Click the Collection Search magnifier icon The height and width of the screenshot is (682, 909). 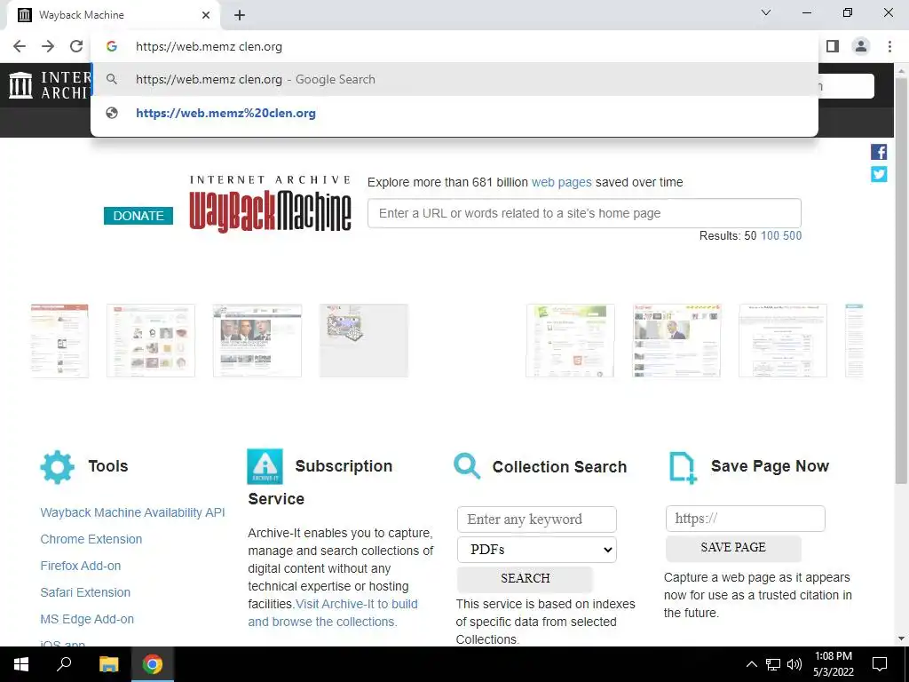[467, 466]
